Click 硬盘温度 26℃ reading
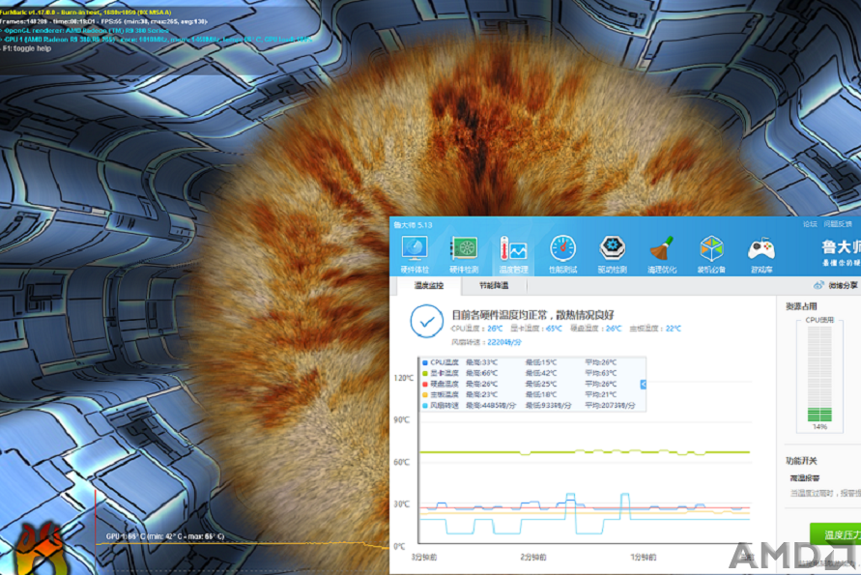861x575 pixels. point(596,329)
